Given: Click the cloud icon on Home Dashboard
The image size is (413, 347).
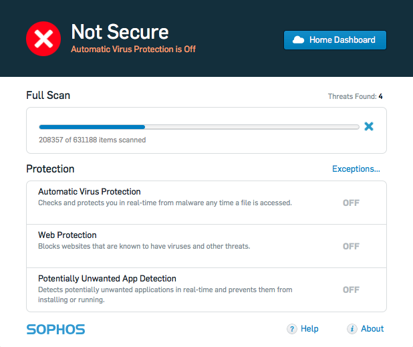Looking at the screenshot, I should click(x=299, y=40).
